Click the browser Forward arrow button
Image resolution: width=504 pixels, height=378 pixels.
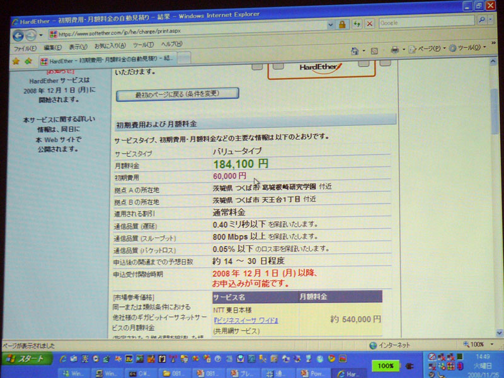click(x=31, y=35)
